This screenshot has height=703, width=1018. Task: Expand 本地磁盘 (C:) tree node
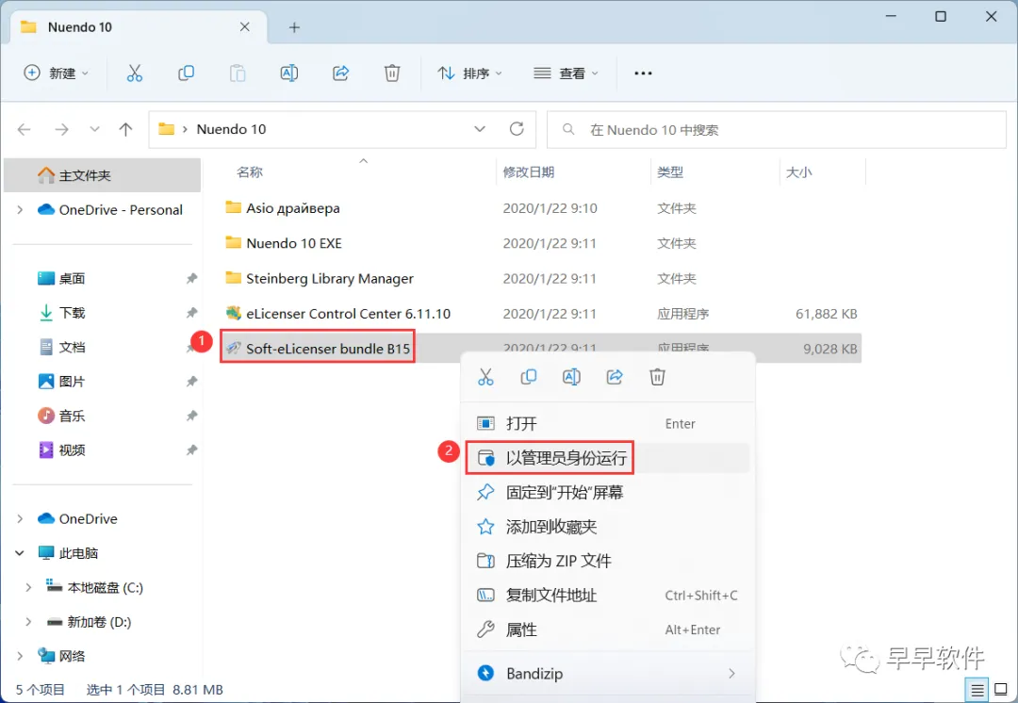coord(28,587)
